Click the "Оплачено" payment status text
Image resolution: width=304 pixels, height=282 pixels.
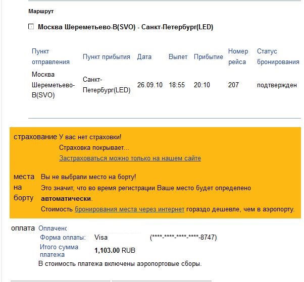[53, 229]
